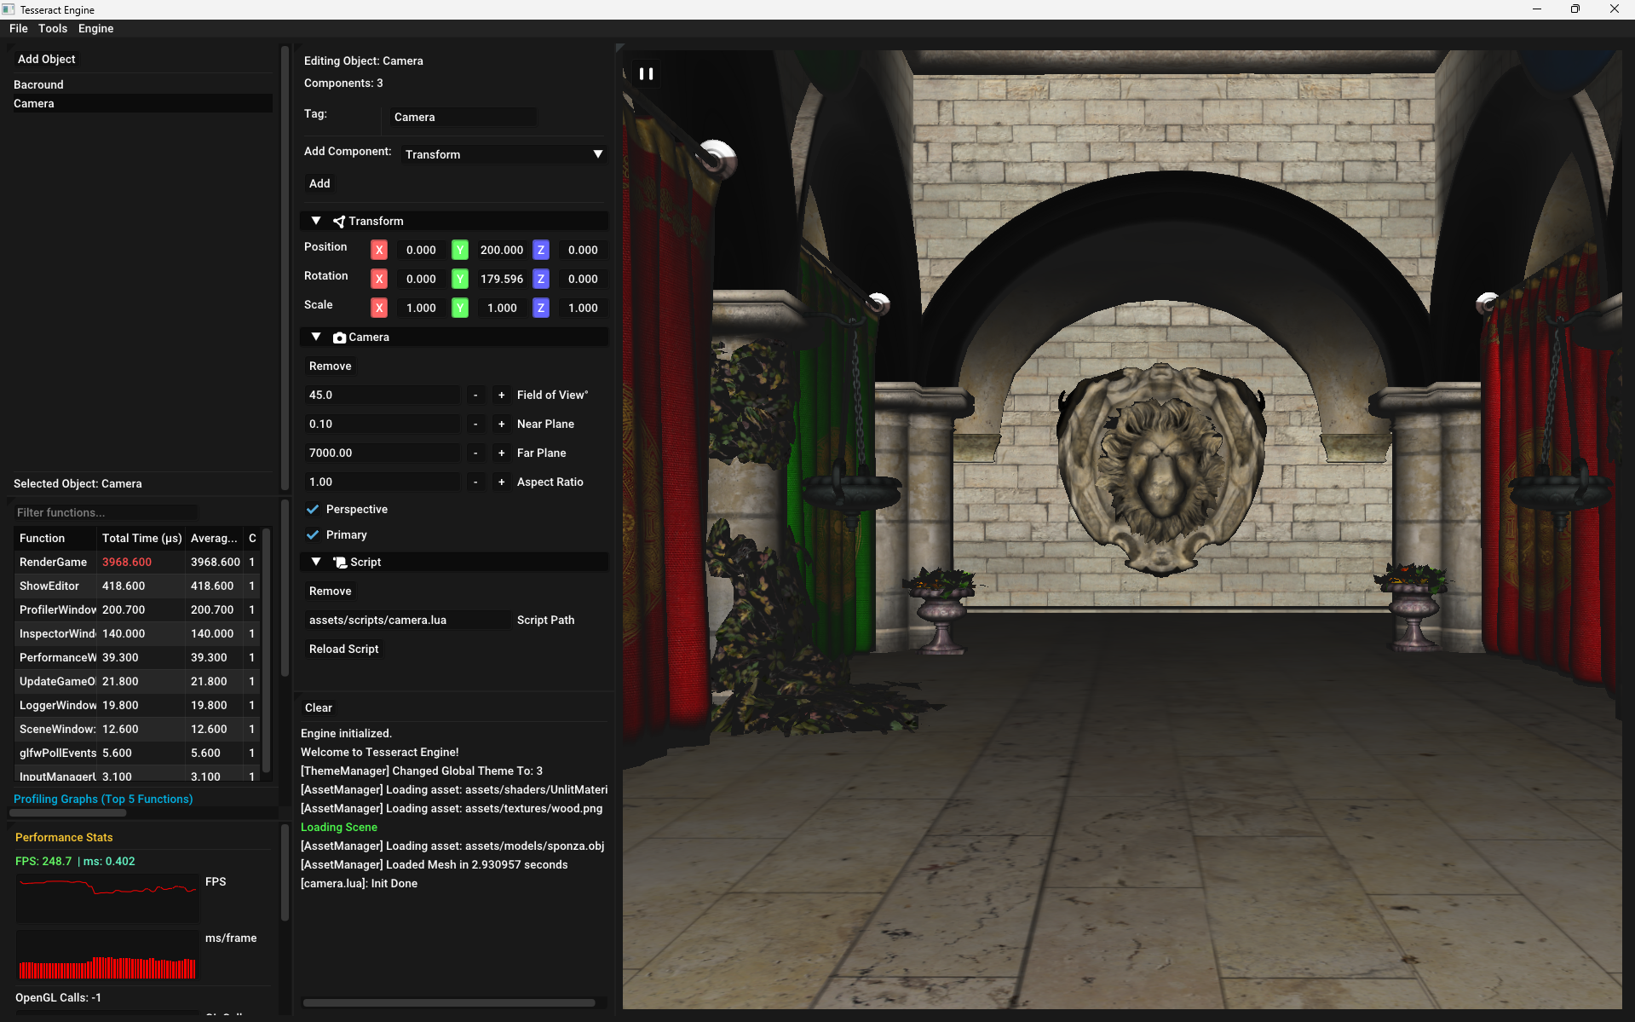The image size is (1635, 1022).
Task: Toggle the Perspective checkbox
Action: [x=313, y=509]
